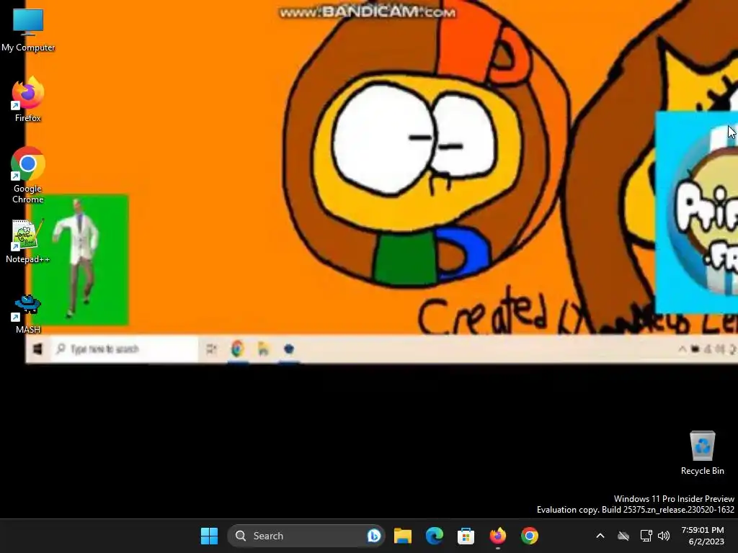738x553 pixels.
Task: Select the Google Chrome desktop shortcut
Action: coord(28,176)
